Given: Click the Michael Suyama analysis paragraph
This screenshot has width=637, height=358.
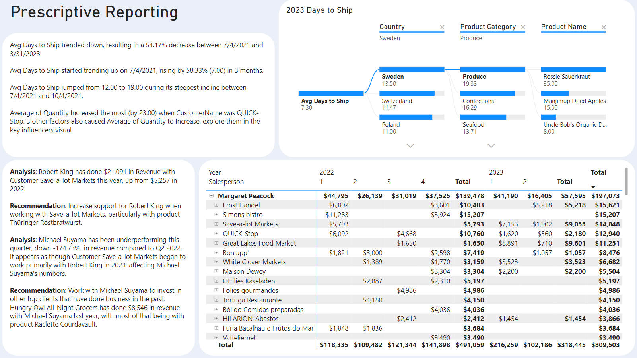Looking at the screenshot, I should 98,256.
